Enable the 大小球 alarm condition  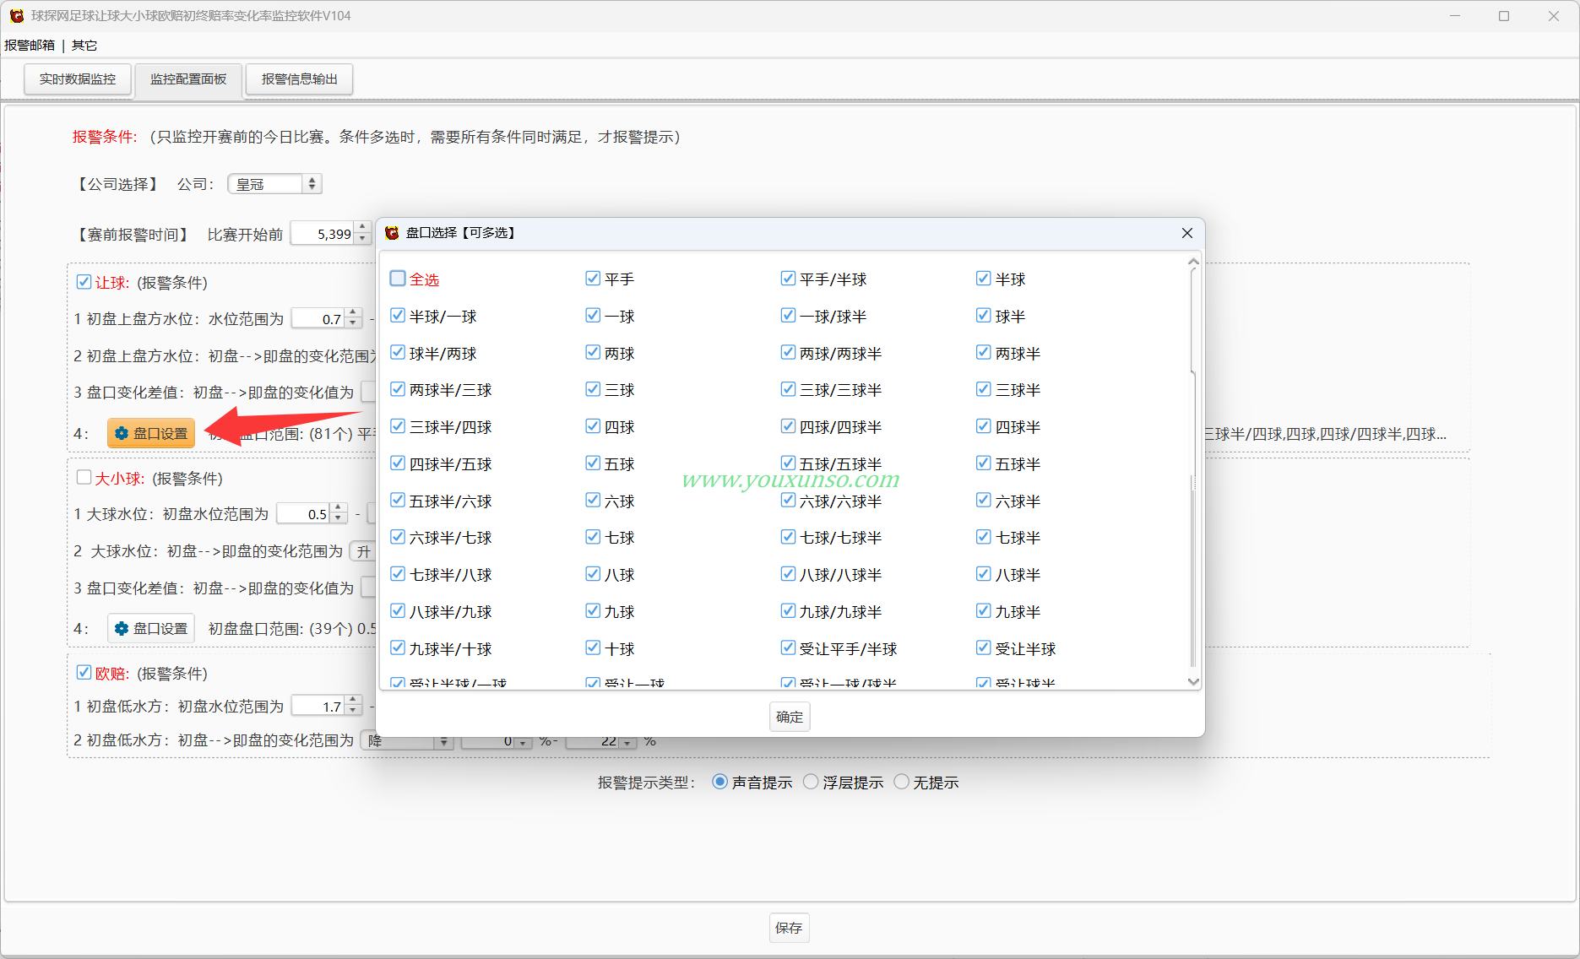84,478
